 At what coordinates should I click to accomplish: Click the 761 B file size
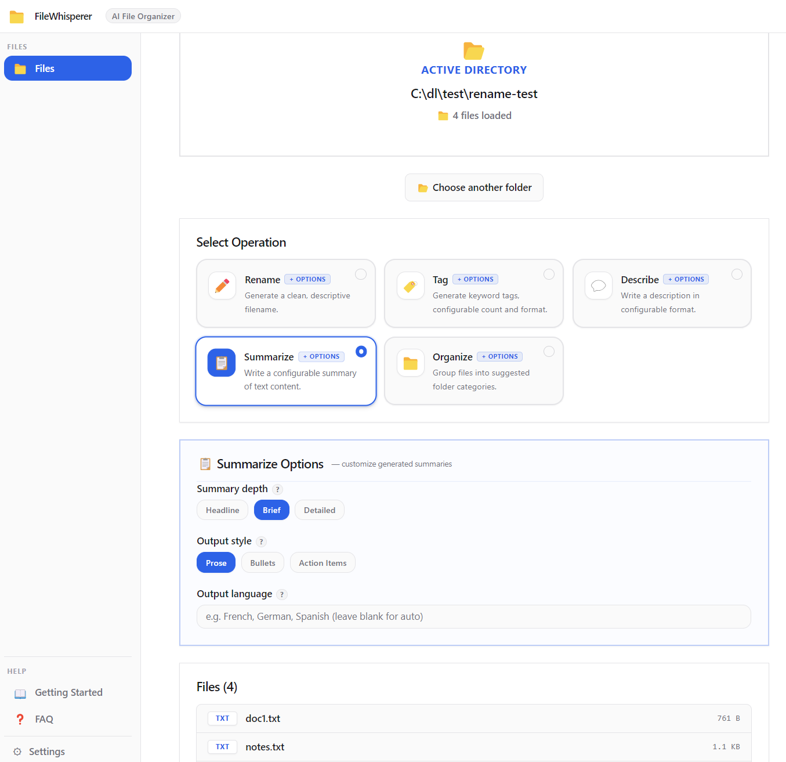pyautogui.click(x=729, y=718)
